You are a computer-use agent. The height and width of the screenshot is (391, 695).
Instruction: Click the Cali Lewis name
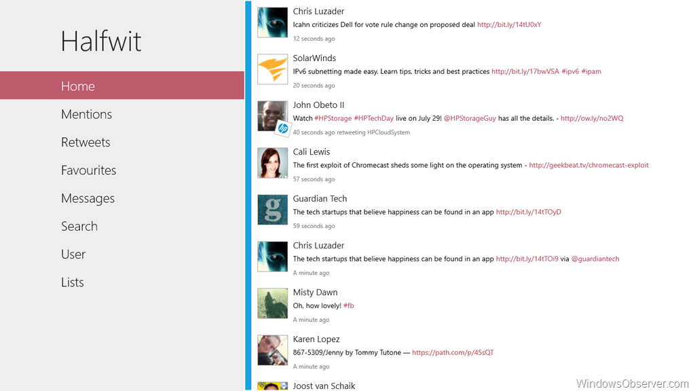point(311,151)
